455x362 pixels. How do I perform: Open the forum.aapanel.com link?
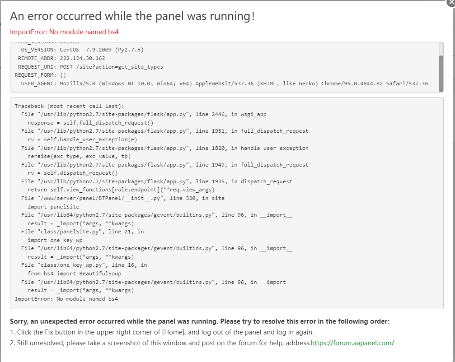pos(352,343)
